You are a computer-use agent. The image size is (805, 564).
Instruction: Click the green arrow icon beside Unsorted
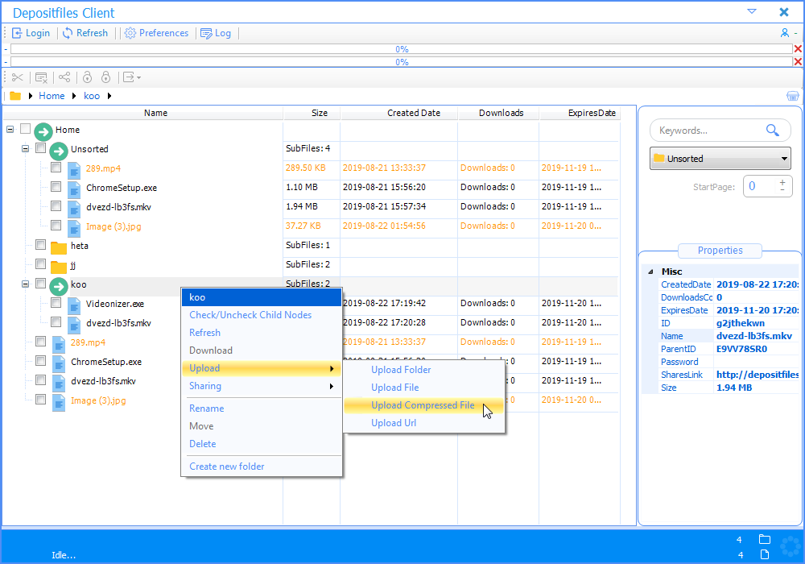[59, 151]
